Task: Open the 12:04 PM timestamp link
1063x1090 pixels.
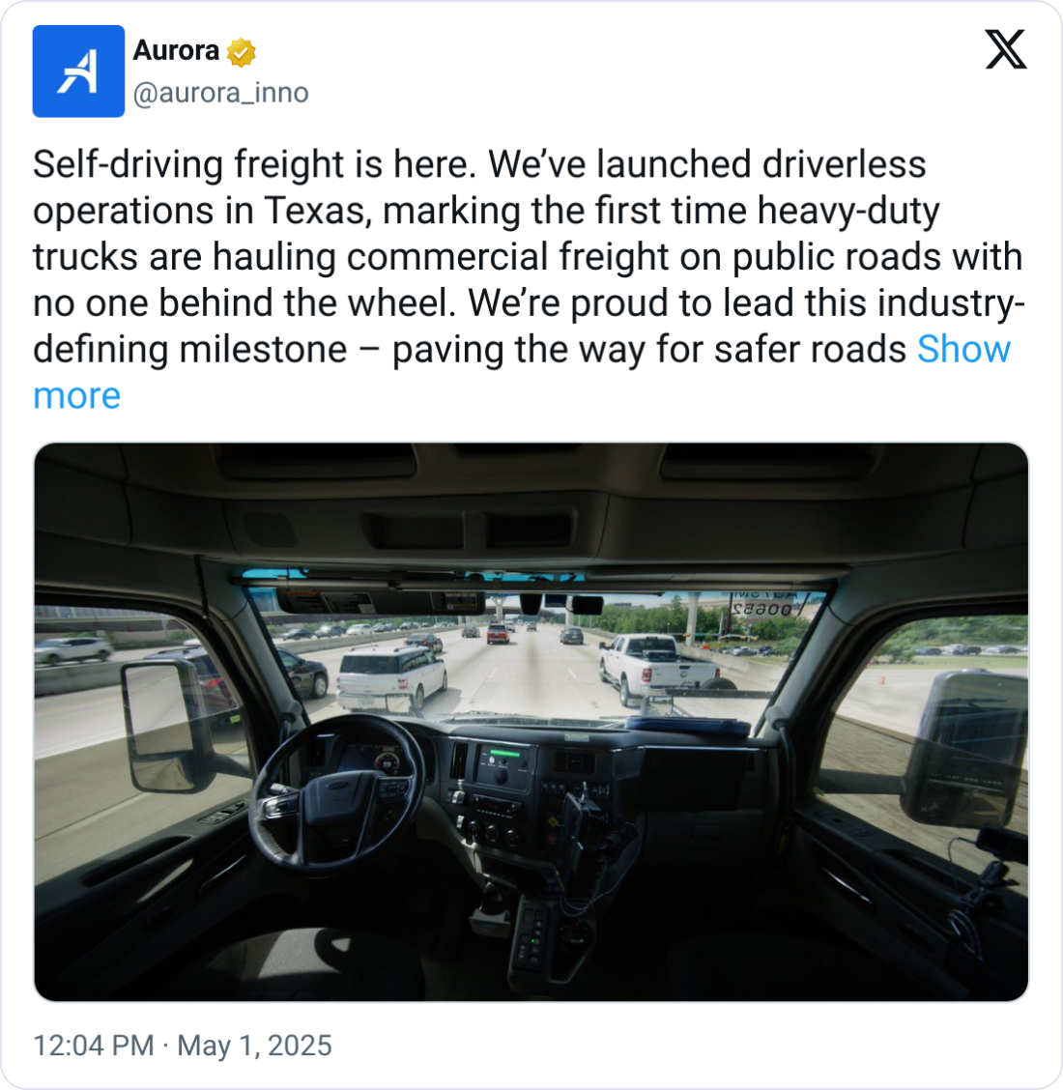Action: pos(94,1046)
